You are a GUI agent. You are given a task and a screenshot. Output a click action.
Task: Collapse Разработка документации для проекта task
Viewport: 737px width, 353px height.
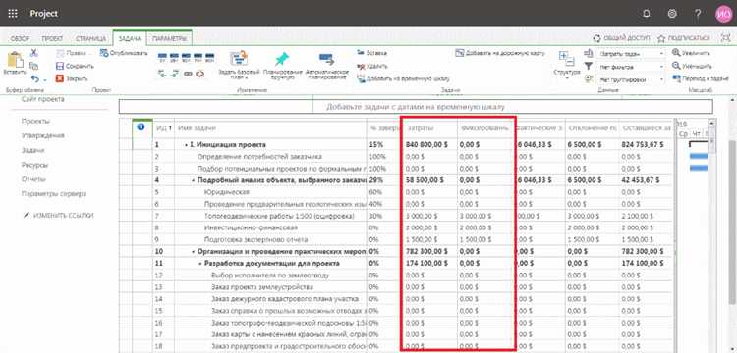(200, 264)
